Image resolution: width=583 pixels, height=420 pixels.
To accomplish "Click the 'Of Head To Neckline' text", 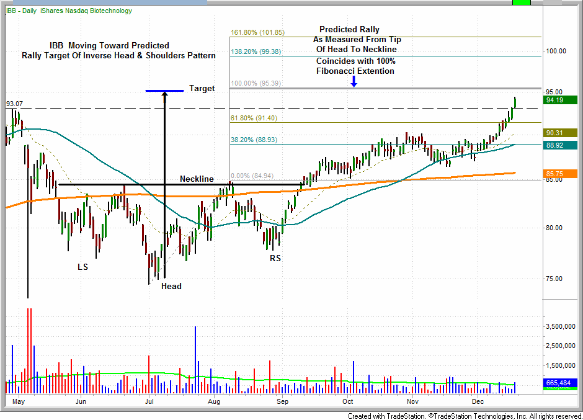I will (357, 50).
